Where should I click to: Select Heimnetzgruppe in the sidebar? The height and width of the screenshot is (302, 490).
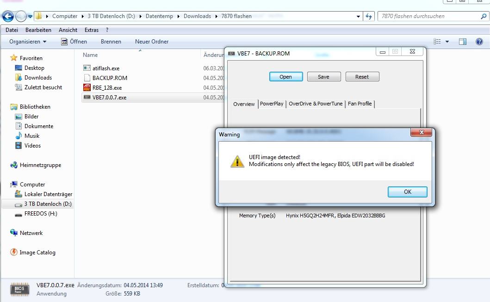pos(40,165)
